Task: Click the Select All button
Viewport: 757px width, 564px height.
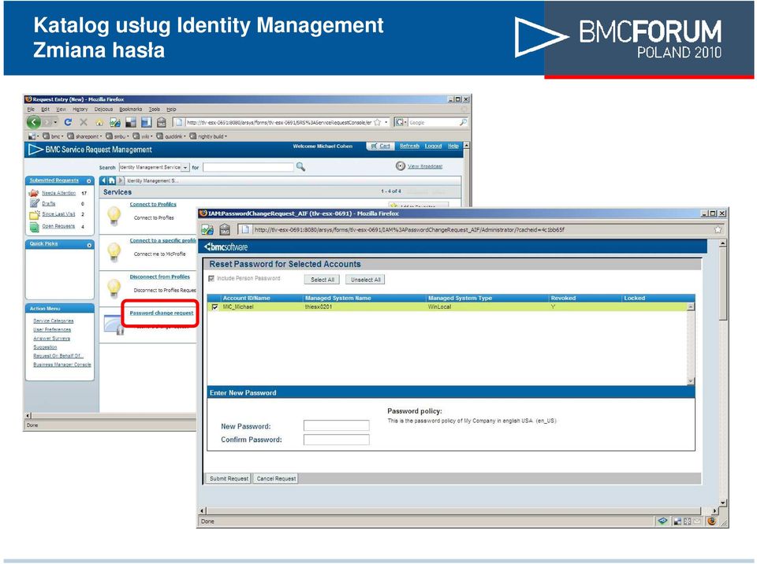Action: [x=322, y=280]
